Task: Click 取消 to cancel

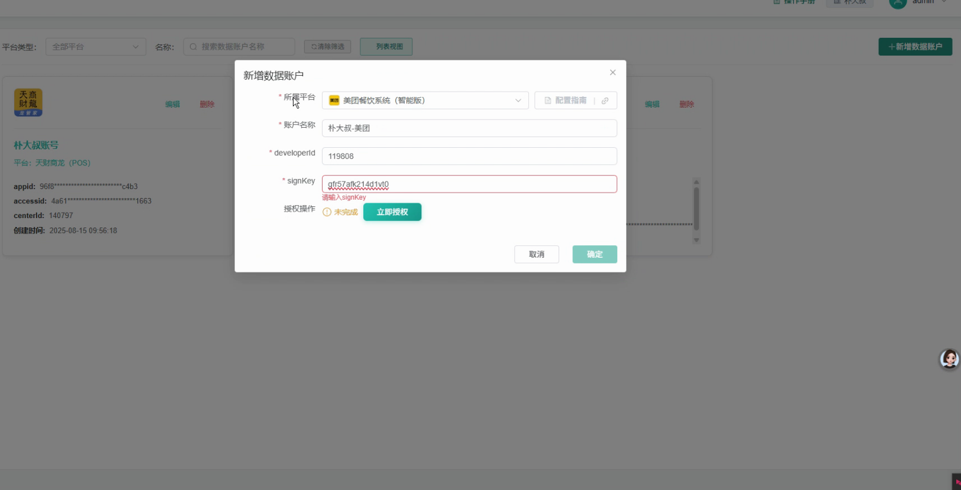Action: tap(537, 254)
